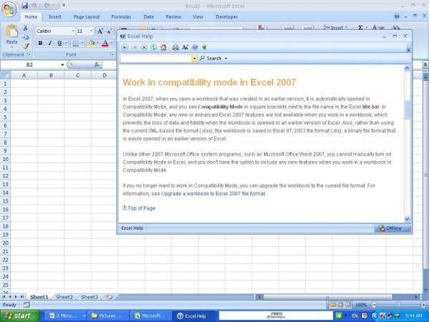Expand the formula bar
This screenshot has height=322, width=429.
click(425, 64)
